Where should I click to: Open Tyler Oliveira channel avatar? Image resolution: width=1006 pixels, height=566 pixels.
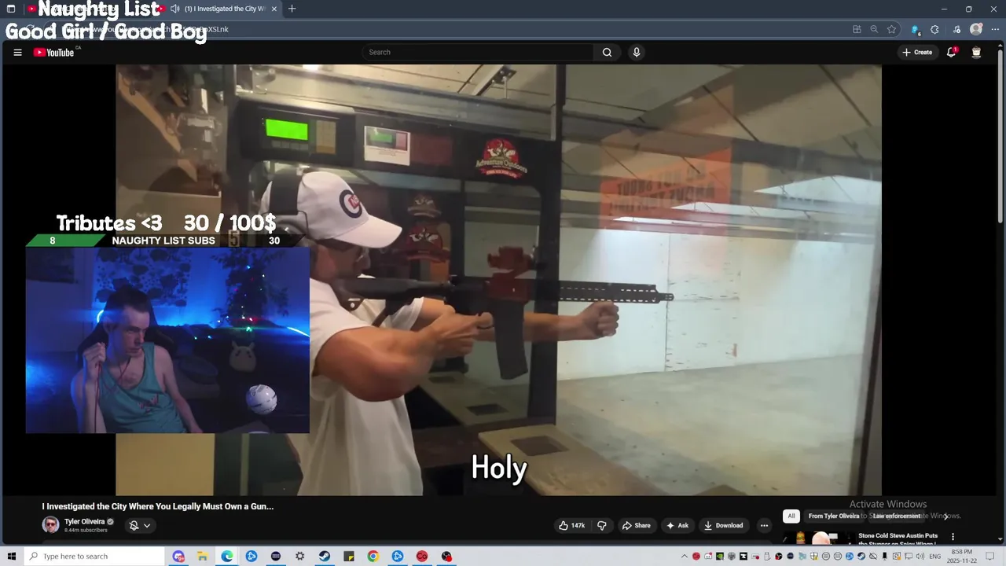(x=50, y=525)
